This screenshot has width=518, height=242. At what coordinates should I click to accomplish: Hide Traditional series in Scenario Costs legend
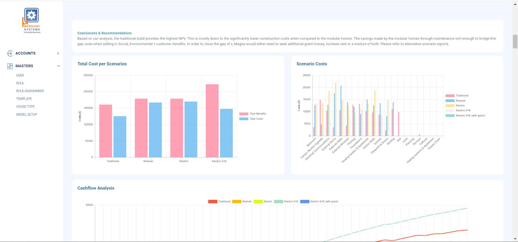pyautogui.click(x=457, y=96)
